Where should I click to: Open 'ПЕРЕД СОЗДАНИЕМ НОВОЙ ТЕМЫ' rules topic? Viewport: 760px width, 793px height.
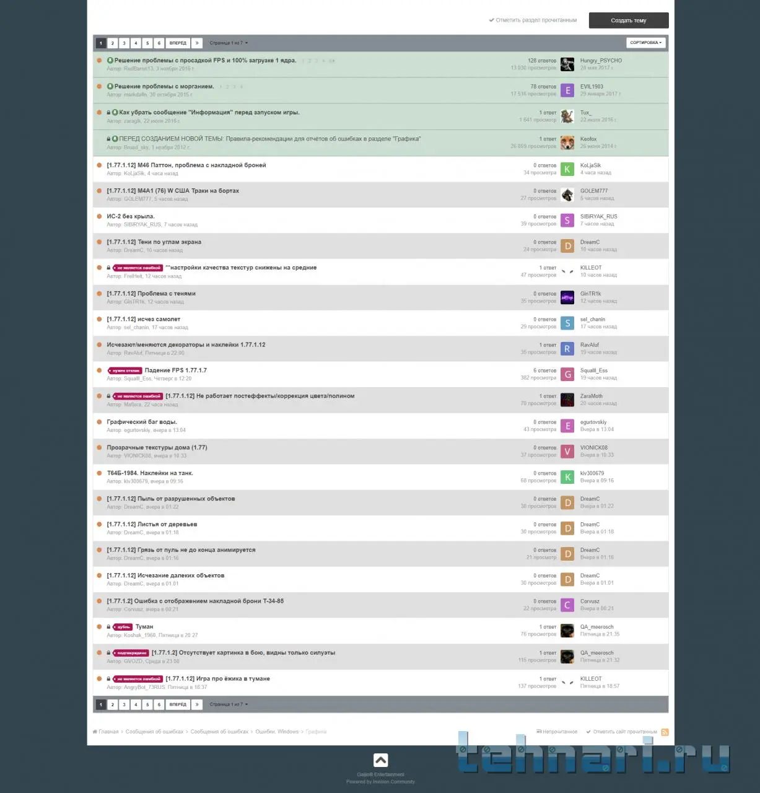(x=270, y=139)
